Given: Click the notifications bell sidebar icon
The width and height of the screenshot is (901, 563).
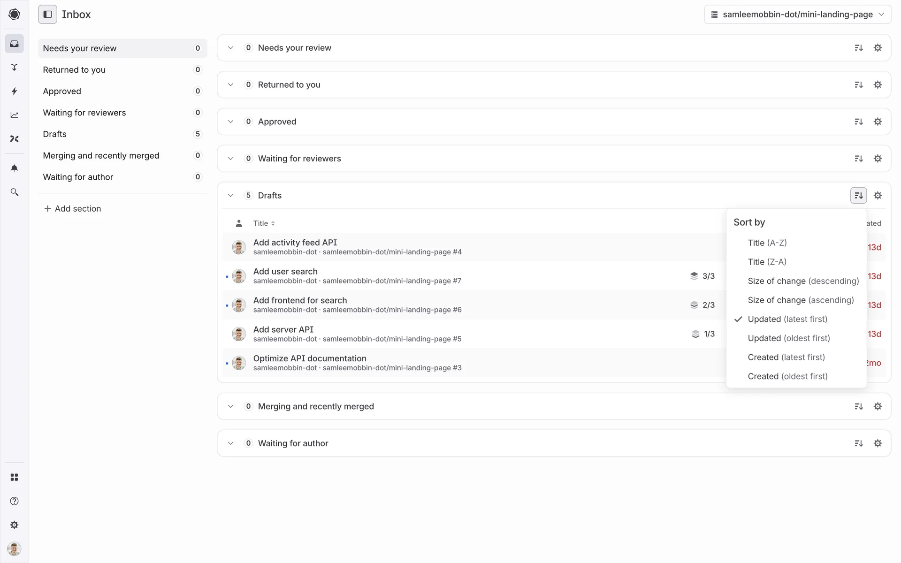Looking at the screenshot, I should click(x=14, y=168).
